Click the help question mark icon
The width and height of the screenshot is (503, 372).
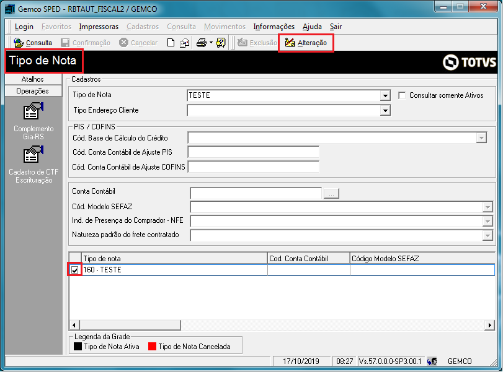[221, 43]
